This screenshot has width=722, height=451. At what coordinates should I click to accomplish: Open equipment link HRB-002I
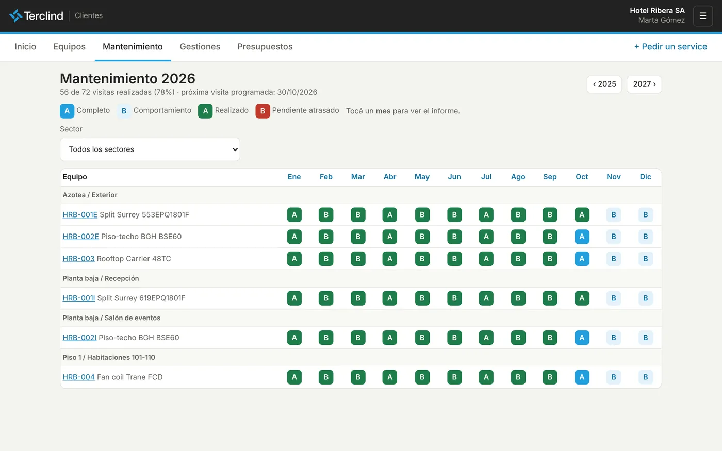pos(79,338)
